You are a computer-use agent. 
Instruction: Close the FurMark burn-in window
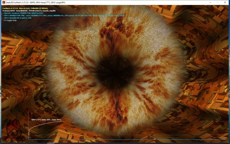[x=225, y=2]
